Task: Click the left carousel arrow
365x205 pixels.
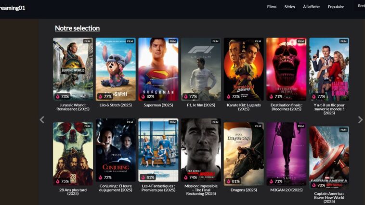Action: [x=42, y=120]
